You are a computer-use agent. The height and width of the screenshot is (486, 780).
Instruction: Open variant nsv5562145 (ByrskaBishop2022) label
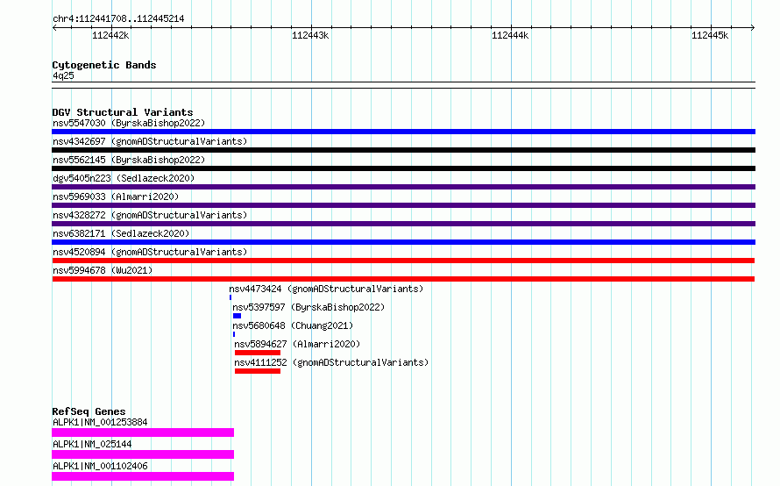pyautogui.click(x=129, y=160)
